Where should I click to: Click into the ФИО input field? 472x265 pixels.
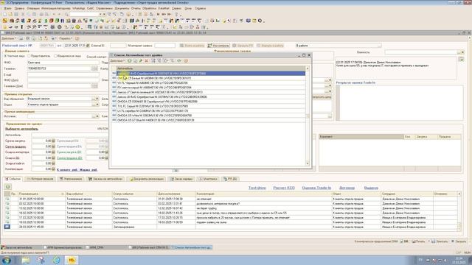pos(63,63)
